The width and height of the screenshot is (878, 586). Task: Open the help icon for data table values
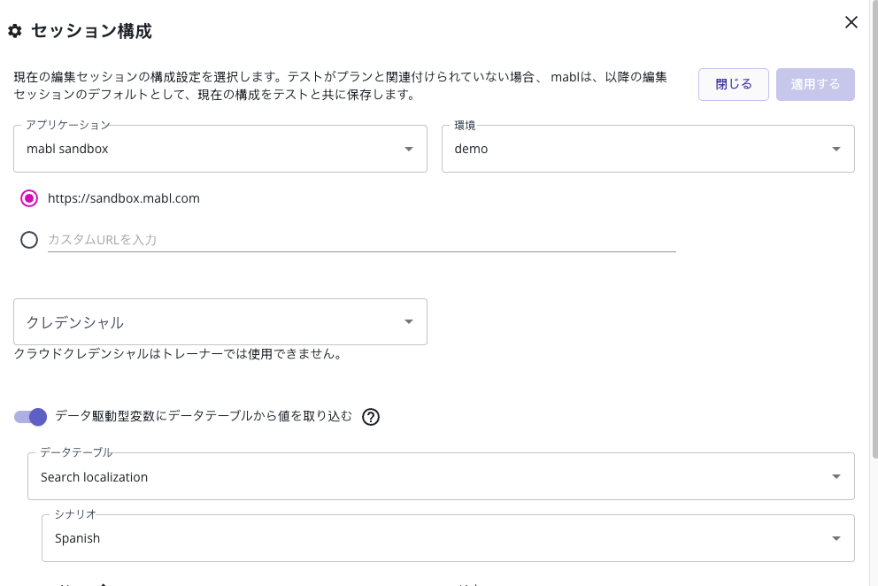pyautogui.click(x=371, y=417)
